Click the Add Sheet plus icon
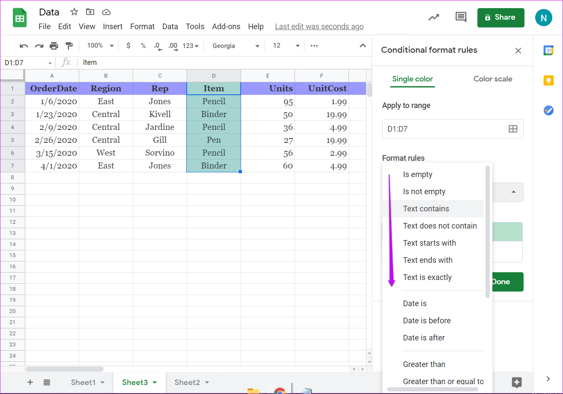Screen dimensions: 563x394 30,382
